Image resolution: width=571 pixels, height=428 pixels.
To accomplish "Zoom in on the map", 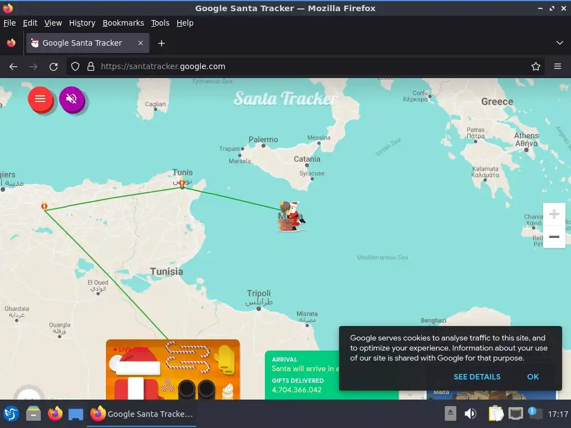I will [x=554, y=214].
